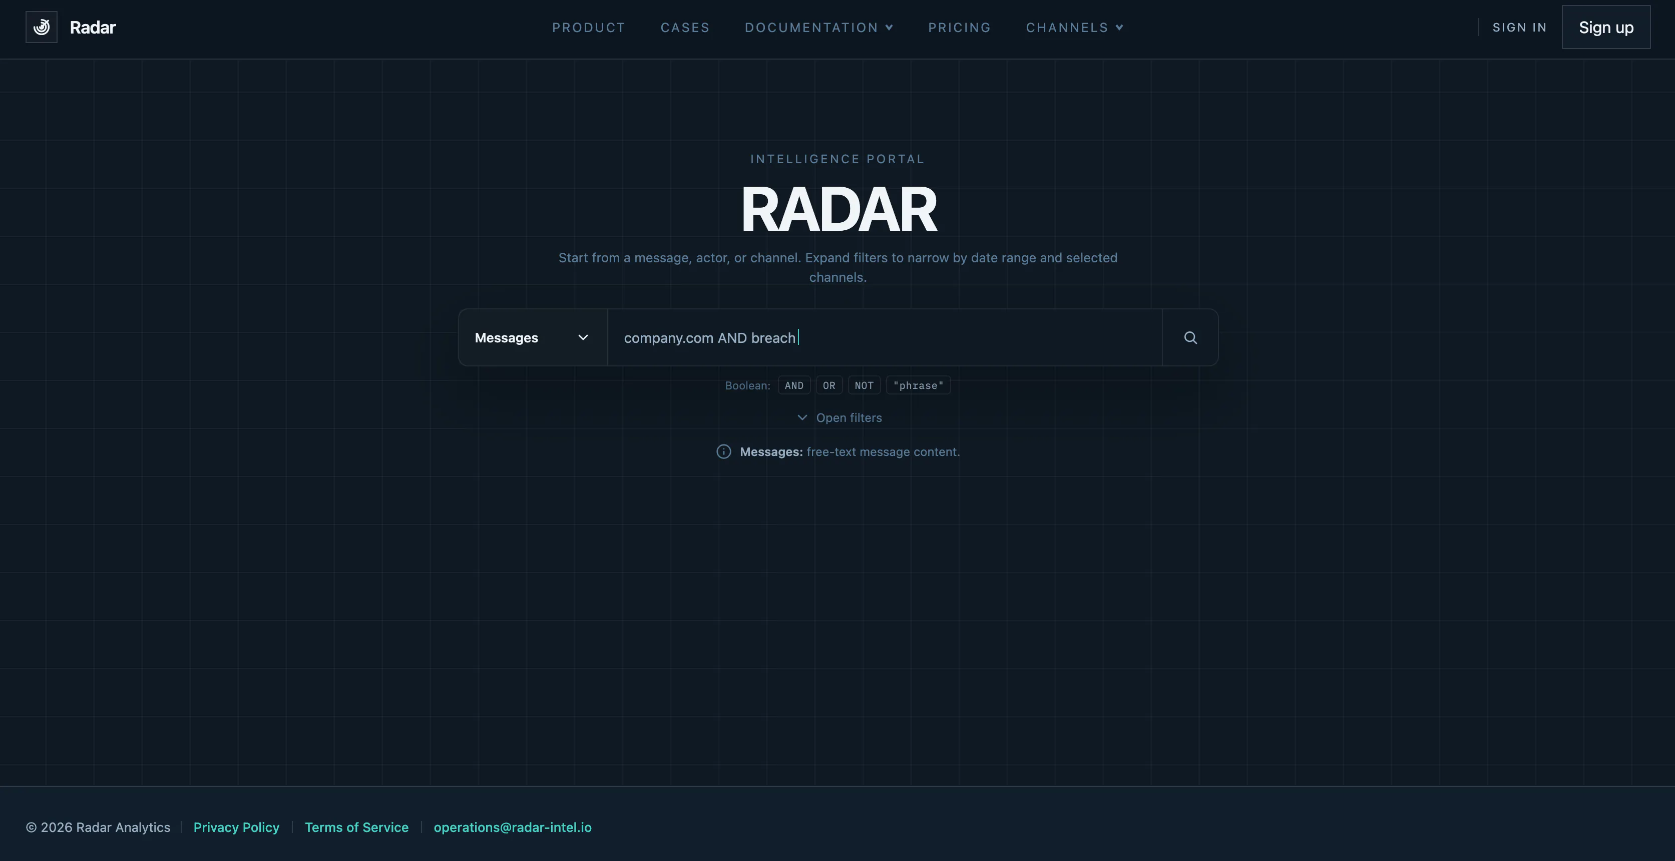Click the INTELLIGENCE PORTAL label

coord(837,159)
